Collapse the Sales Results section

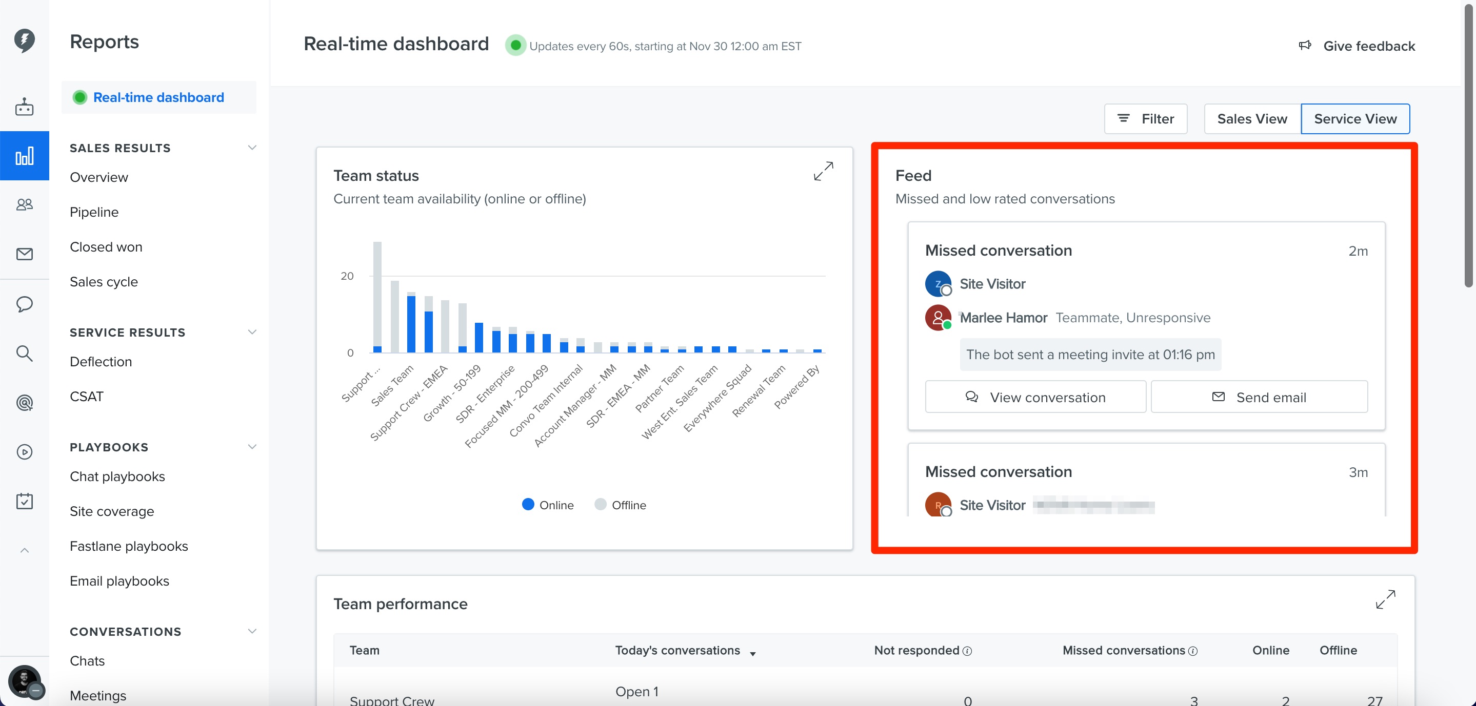click(x=251, y=148)
